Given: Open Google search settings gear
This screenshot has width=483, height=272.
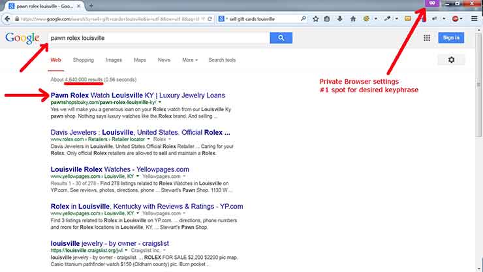Looking at the screenshot, I should [451, 60].
